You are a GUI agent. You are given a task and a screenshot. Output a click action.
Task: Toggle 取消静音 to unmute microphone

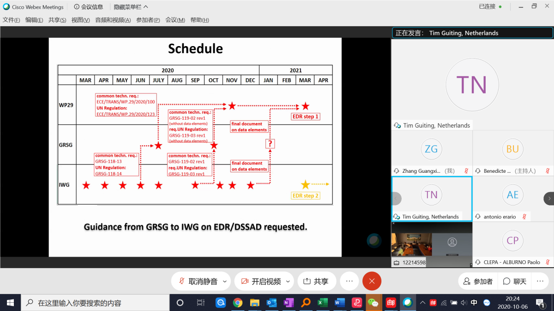[198, 281]
